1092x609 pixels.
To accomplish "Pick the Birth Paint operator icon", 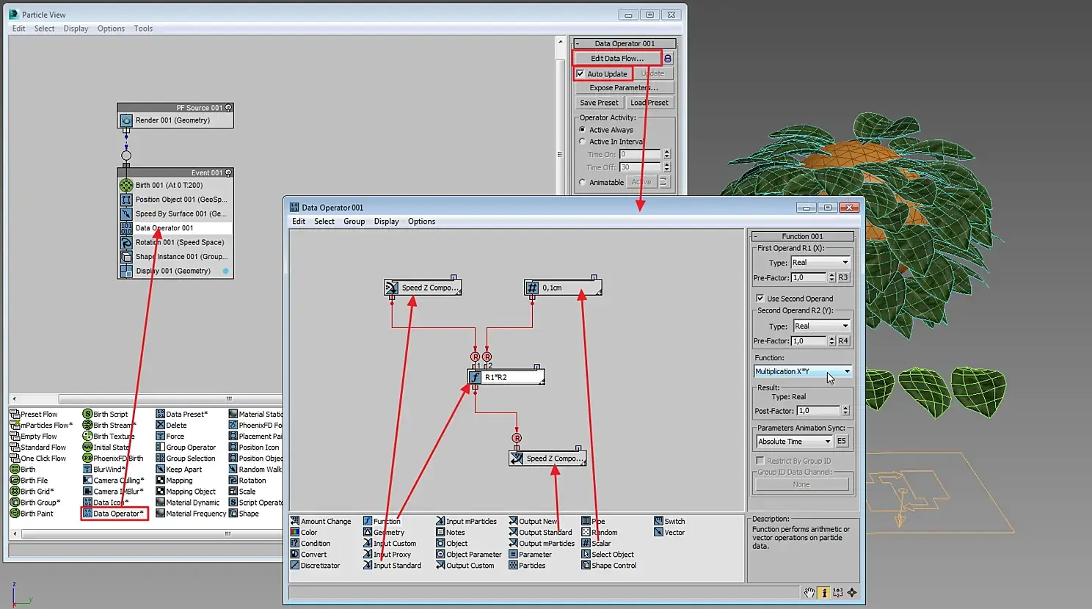I will (x=15, y=513).
